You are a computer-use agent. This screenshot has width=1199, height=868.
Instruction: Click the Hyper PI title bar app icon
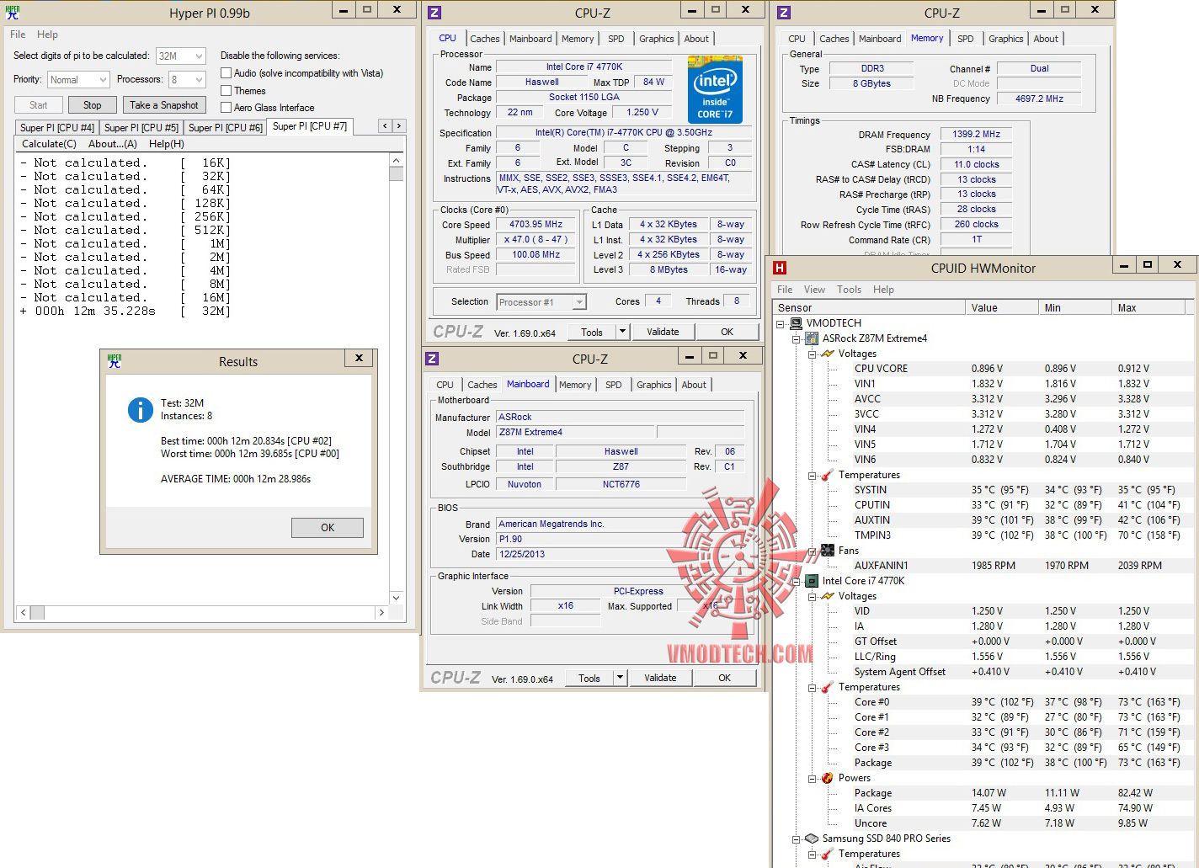pyautogui.click(x=13, y=13)
